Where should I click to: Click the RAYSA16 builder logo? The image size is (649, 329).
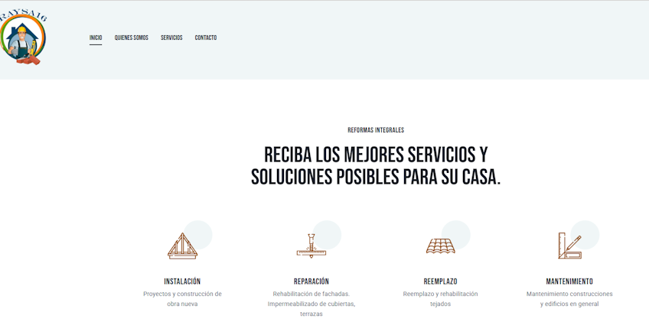(x=23, y=37)
